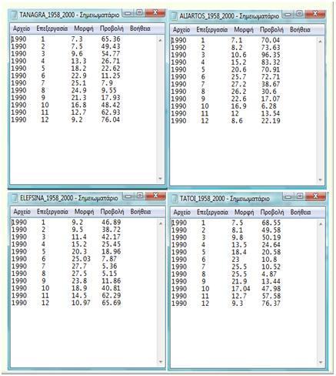Image resolution: width=336 pixels, height=376 pixels.
Task: Click value 25.1 in TANAGRA window
Action: [x=79, y=83]
